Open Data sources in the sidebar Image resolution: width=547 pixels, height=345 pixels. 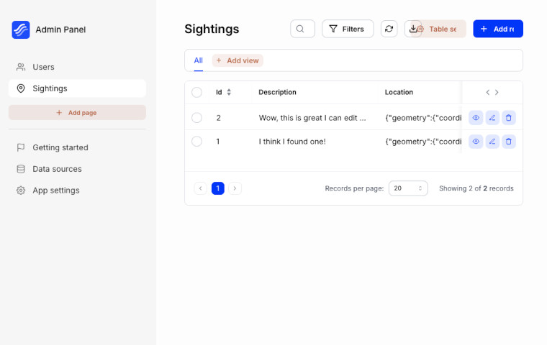click(x=57, y=169)
